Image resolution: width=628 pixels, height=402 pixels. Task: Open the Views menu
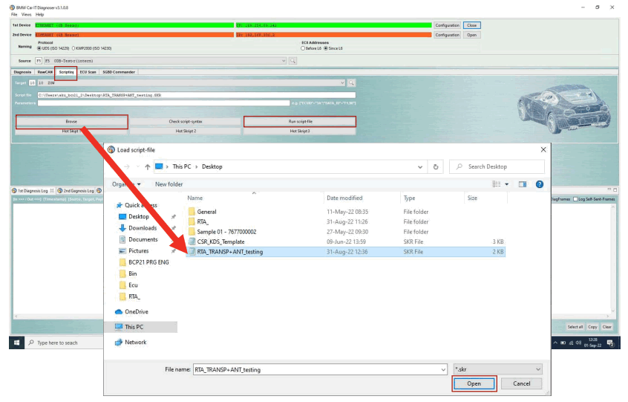click(27, 14)
